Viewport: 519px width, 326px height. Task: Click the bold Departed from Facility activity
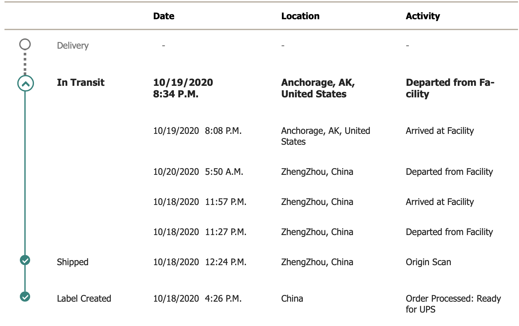click(450, 88)
